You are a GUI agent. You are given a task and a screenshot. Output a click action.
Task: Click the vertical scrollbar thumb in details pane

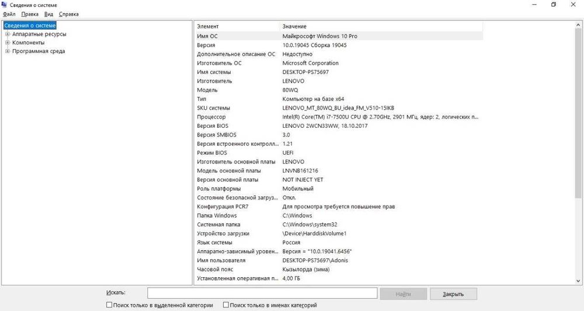[x=578, y=113]
